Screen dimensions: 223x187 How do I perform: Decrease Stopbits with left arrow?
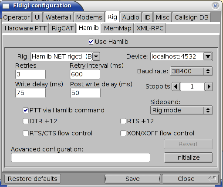[x=176, y=86]
